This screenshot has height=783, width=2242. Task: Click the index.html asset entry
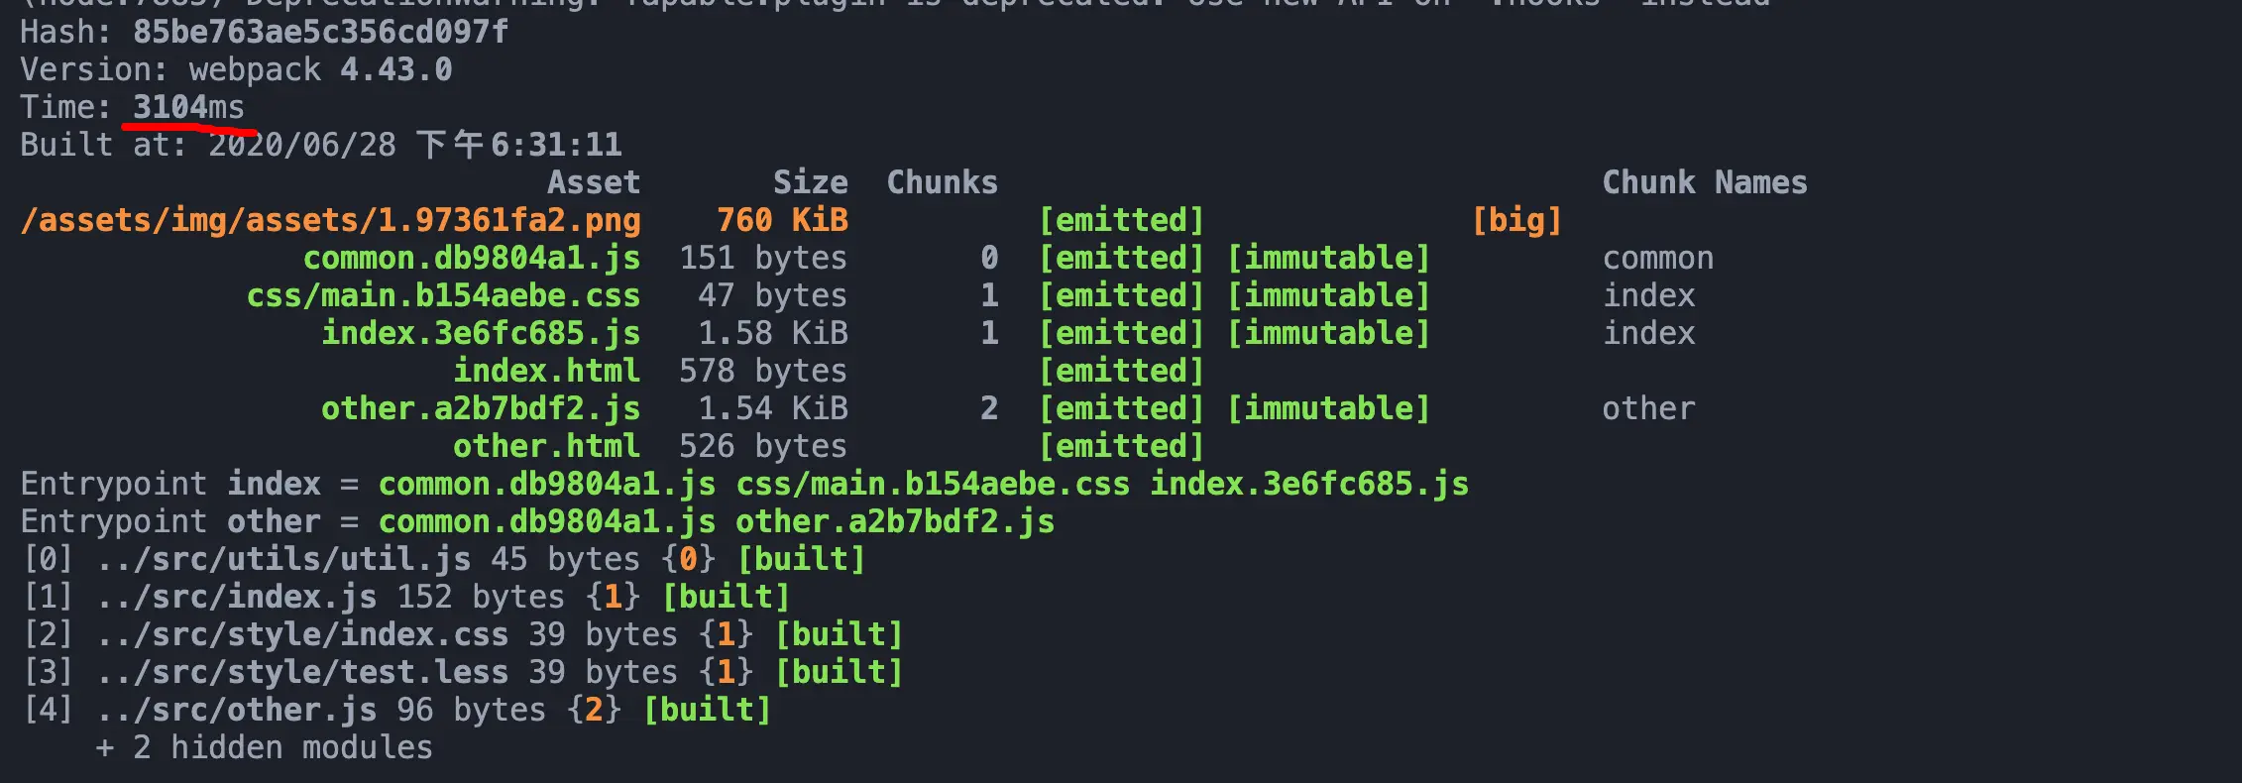tap(546, 371)
